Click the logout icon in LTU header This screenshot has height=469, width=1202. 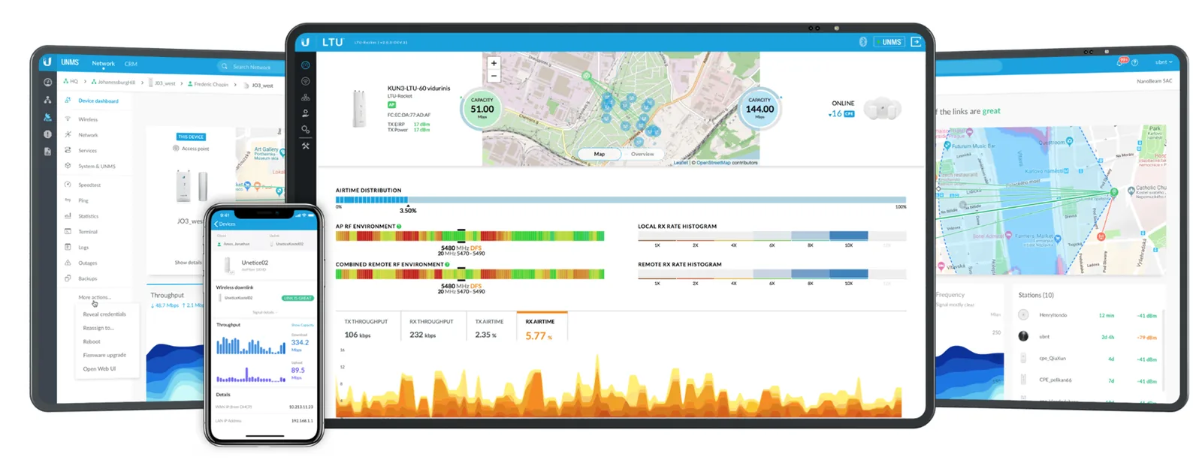[916, 42]
